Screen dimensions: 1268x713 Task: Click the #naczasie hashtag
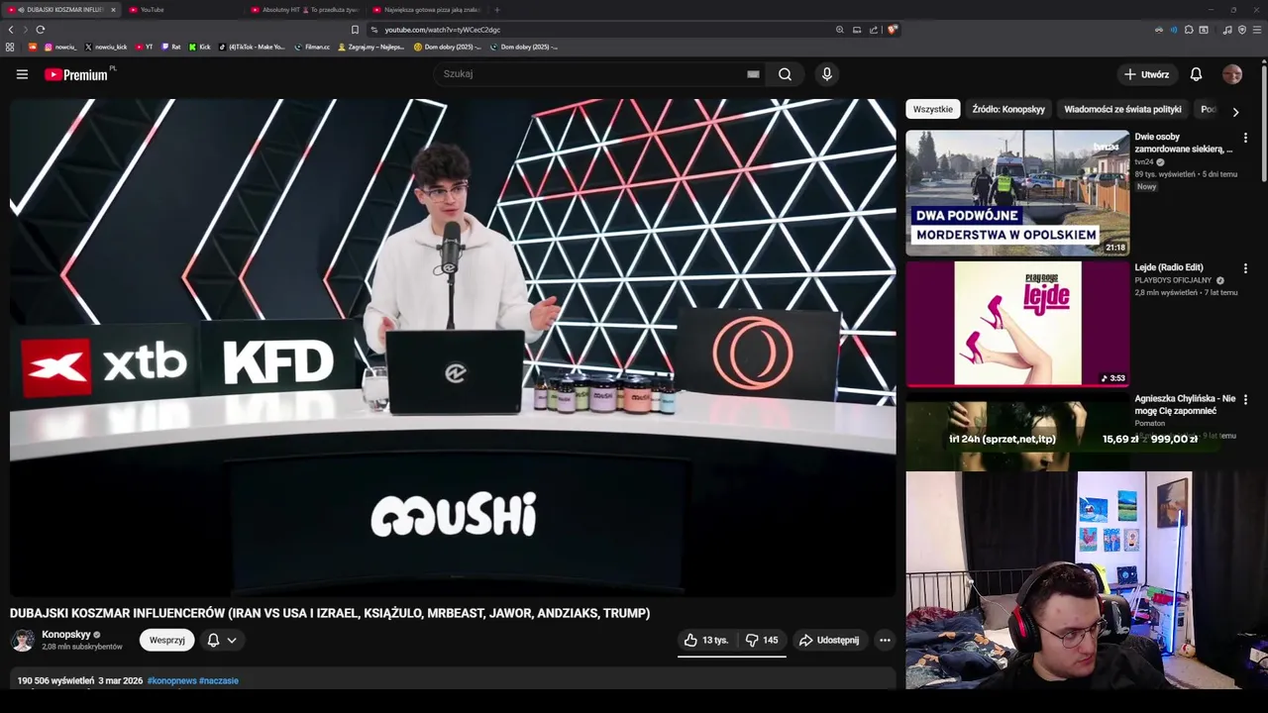[219, 681]
